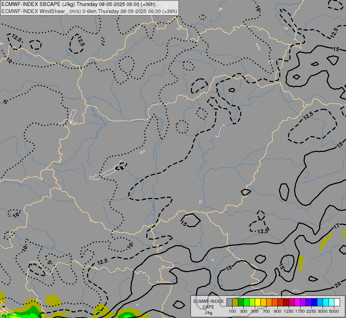This screenshot has width=346, height=318.
Task: Click the J/kg unit label in legend
Action: click(x=209, y=313)
